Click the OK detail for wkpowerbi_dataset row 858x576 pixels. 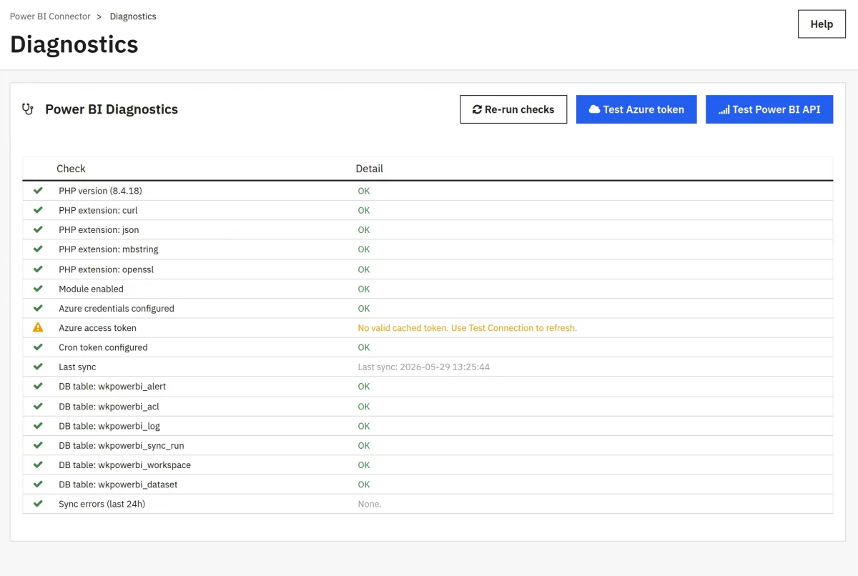pyautogui.click(x=364, y=485)
